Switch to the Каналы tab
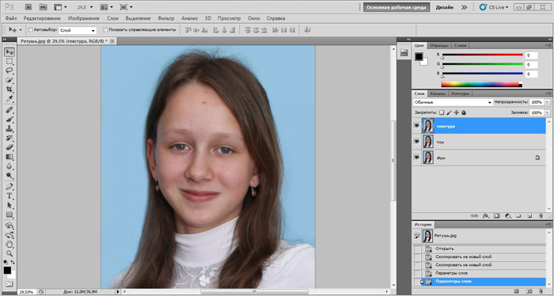 coord(438,93)
